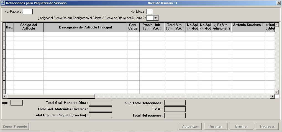Click the horizontal scrollbar thumb

click(50, 96)
